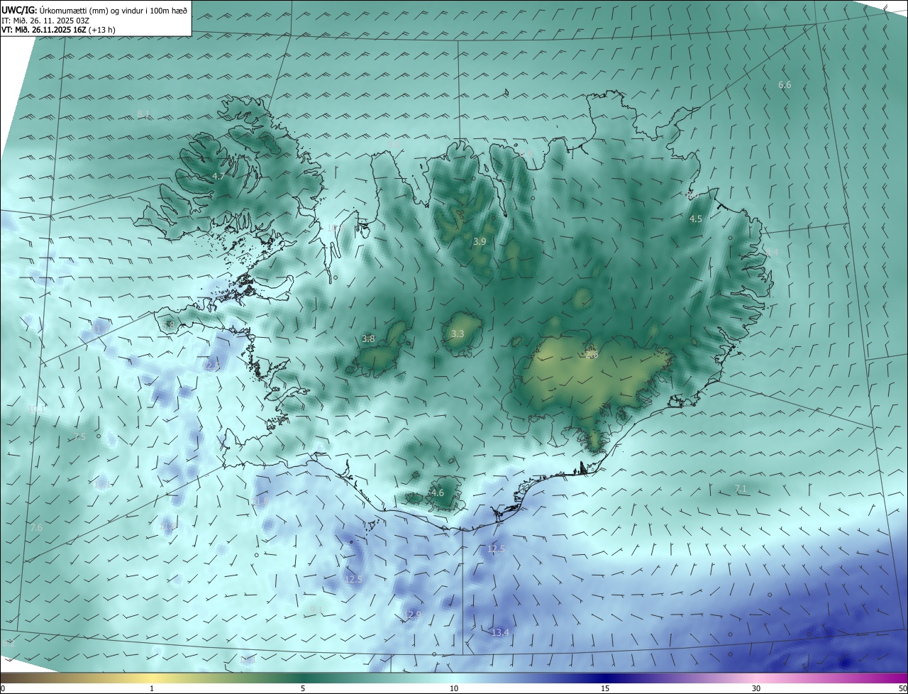908x694 pixels.
Task: Click the 10.1 value label at the western edge
Action: (x=35, y=409)
